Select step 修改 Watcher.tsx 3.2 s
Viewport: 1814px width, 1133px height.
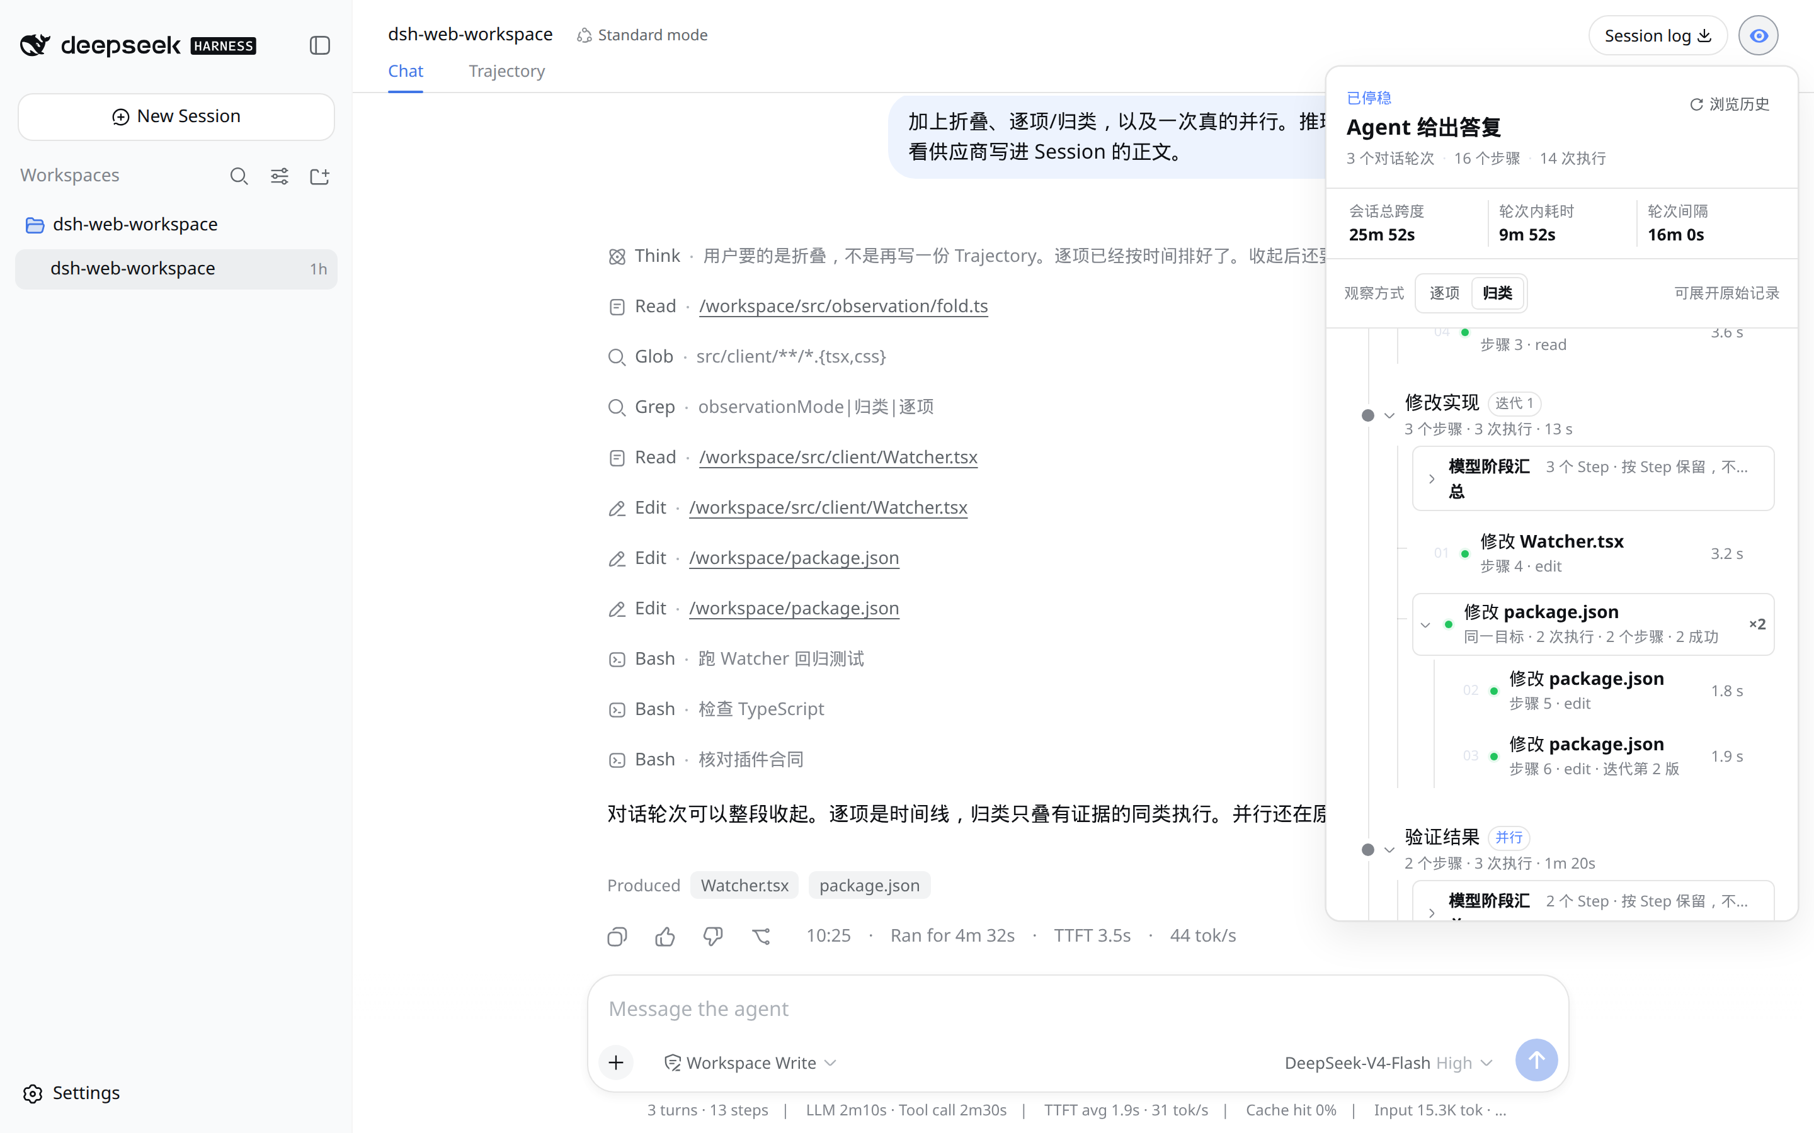[x=1593, y=553]
